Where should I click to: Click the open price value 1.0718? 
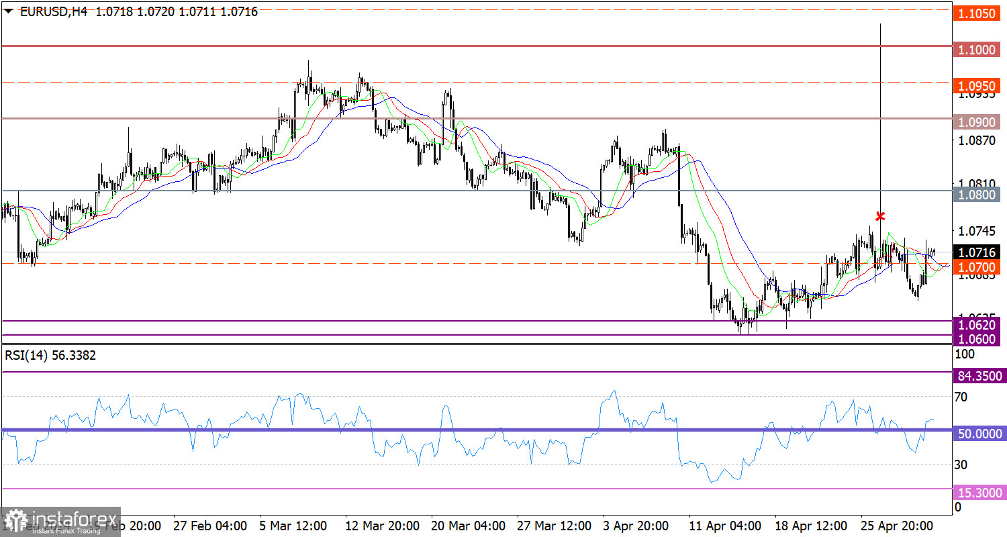coord(113,11)
